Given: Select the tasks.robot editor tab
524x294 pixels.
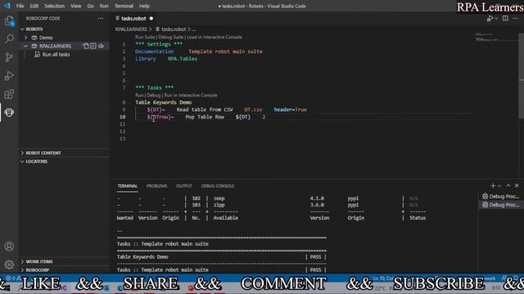Looking at the screenshot, I should (133, 18).
